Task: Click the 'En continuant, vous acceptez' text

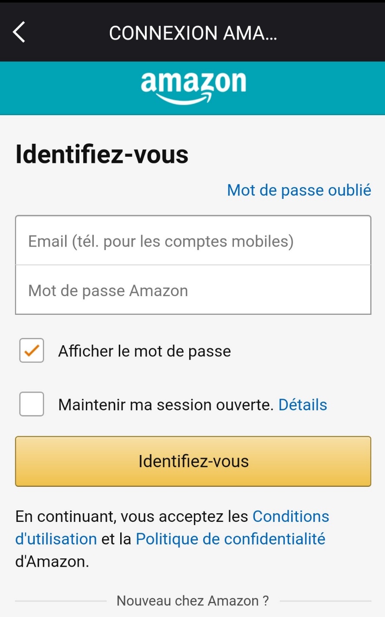Action: [130, 517]
